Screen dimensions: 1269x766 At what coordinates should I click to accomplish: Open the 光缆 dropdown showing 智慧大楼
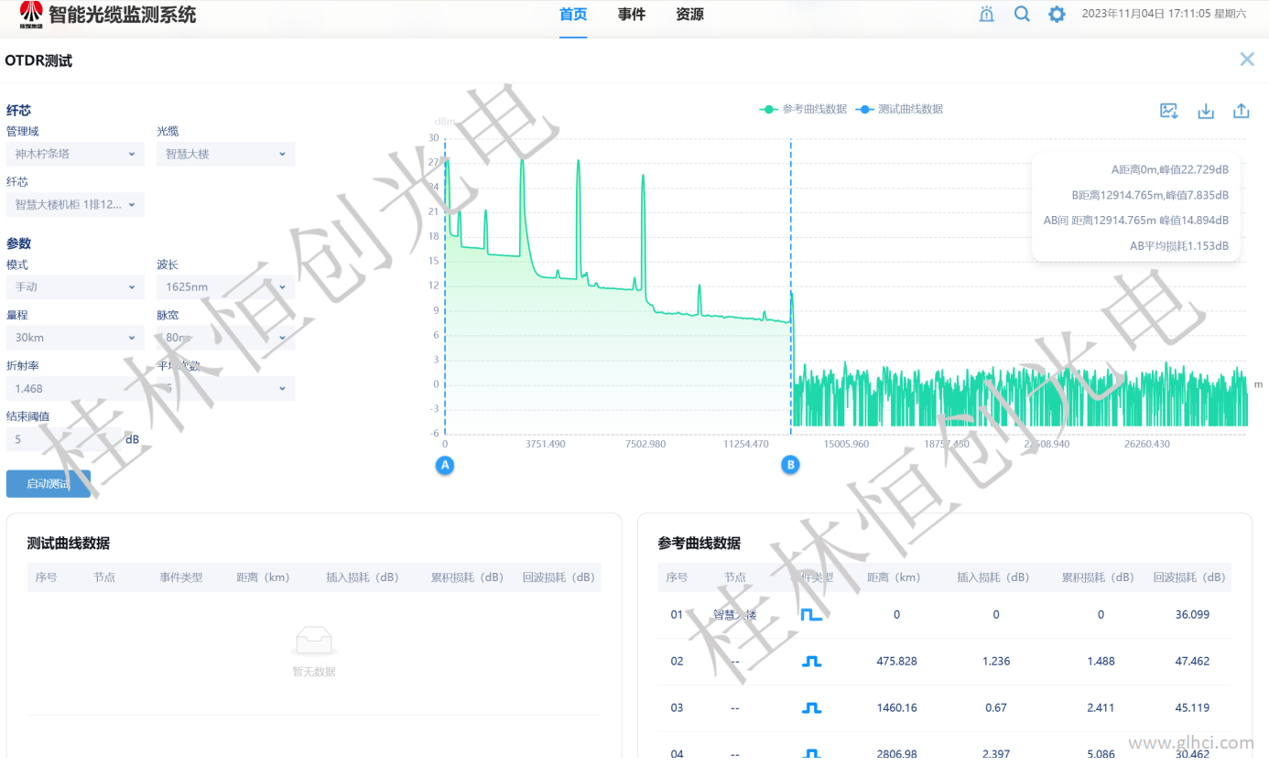click(x=225, y=154)
